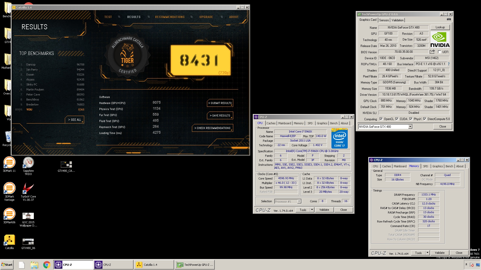The width and height of the screenshot is (481, 270).
Task: Click the GPU-Z BIOS export share icon
Action: pos(432,52)
